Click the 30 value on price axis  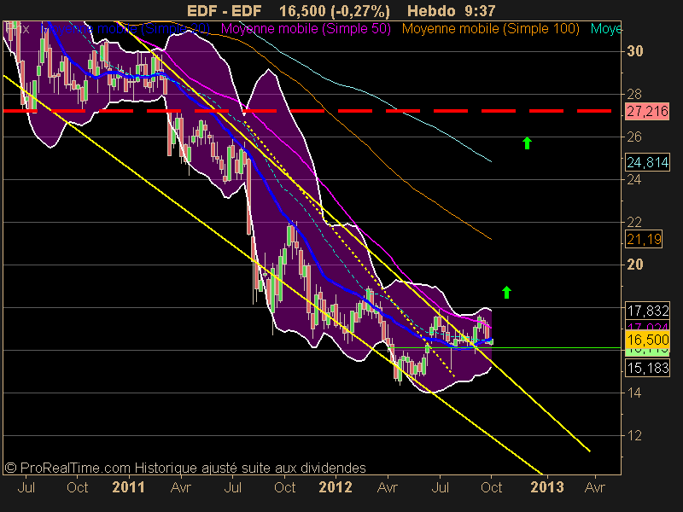coord(634,51)
